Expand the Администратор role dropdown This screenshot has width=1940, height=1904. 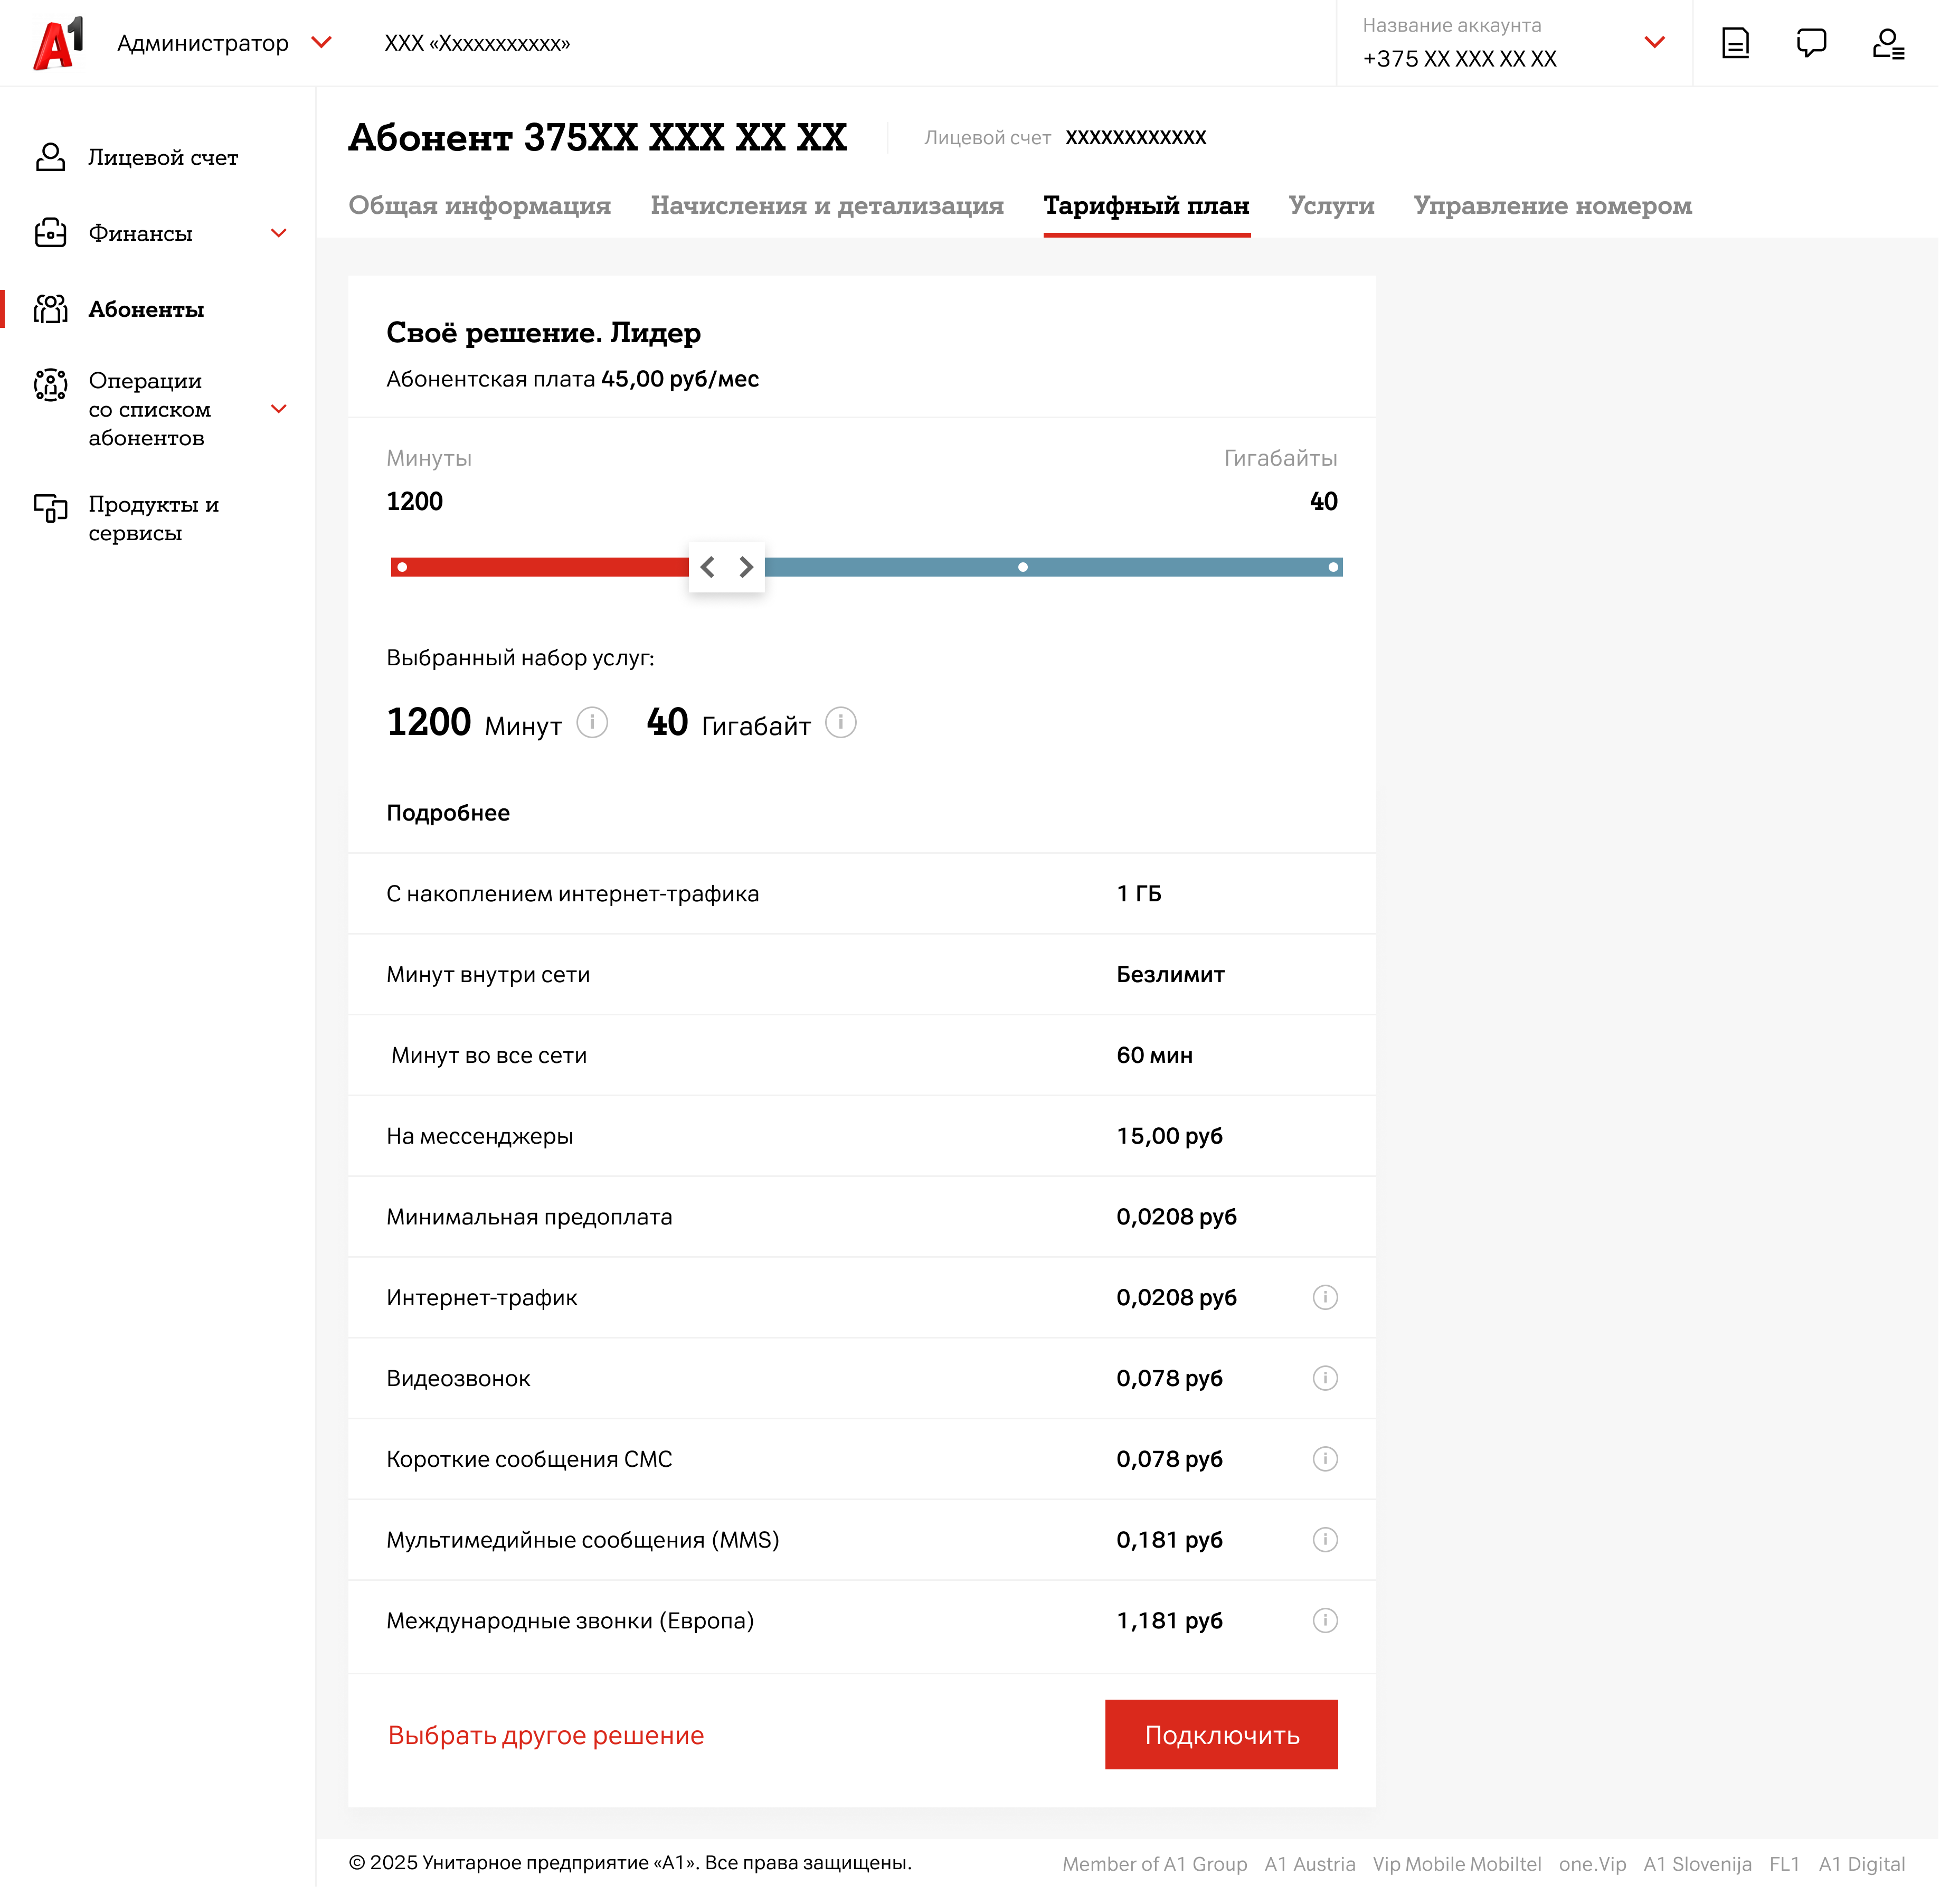[x=321, y=42]
